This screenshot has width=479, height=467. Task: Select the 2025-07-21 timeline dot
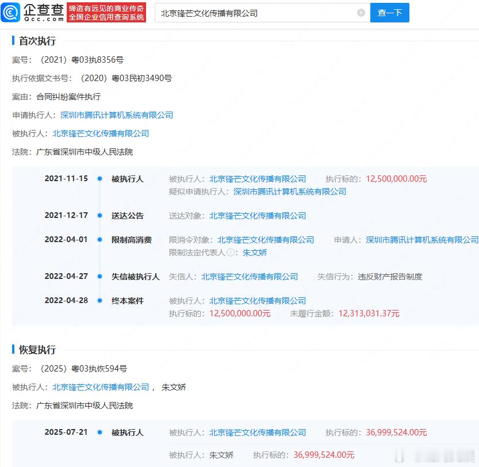coord(99,432)
